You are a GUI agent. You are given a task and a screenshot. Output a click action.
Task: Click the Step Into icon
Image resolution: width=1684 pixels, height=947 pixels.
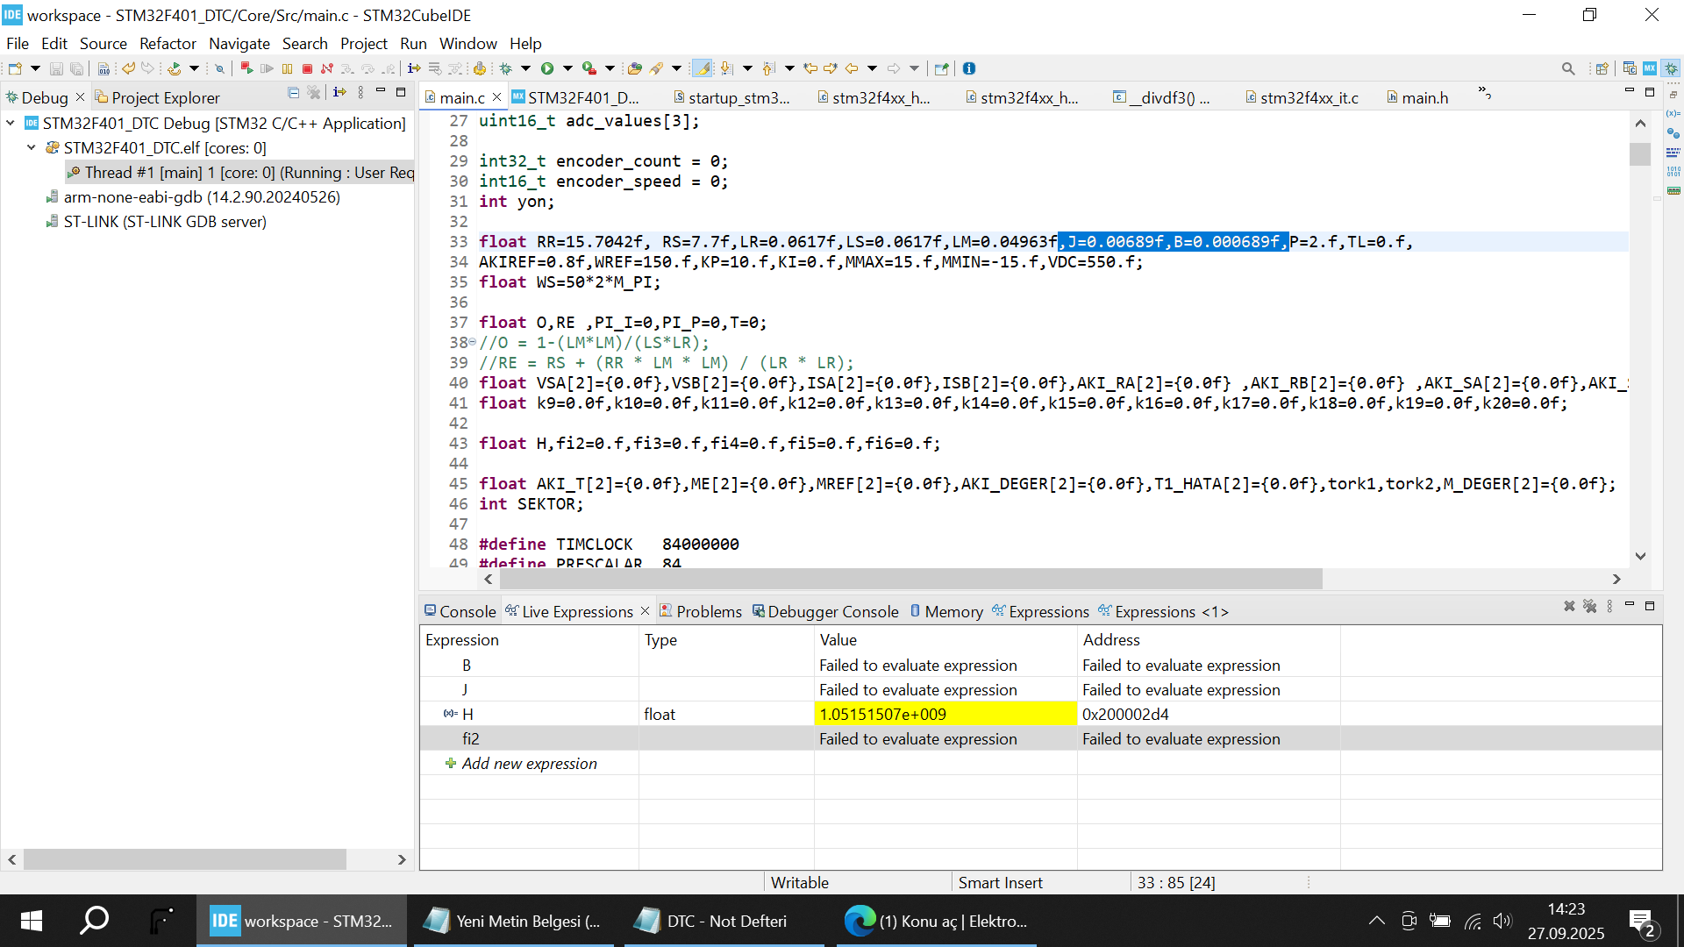(x=347, y=68)
